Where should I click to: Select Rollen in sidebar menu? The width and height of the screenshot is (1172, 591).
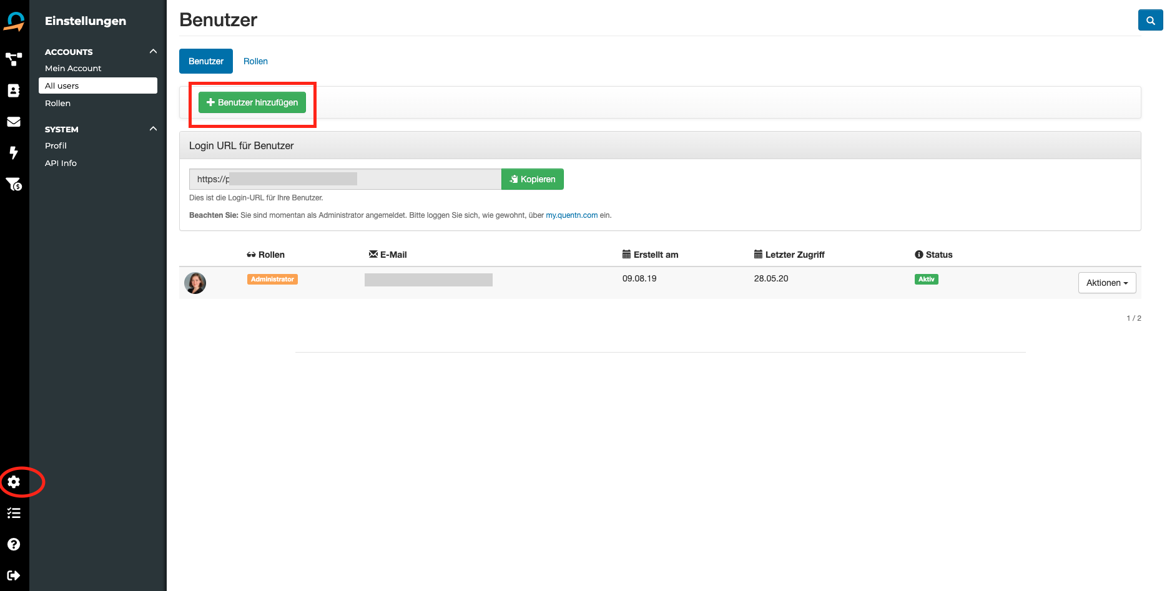tap(57, 103)
